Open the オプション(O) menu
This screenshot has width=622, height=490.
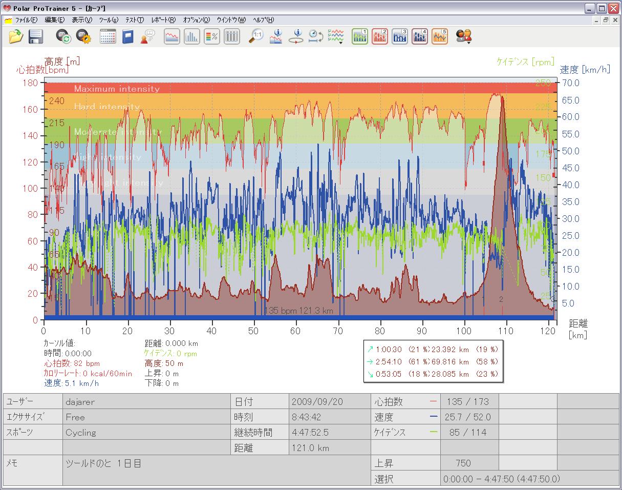click(x=196, y=20)
